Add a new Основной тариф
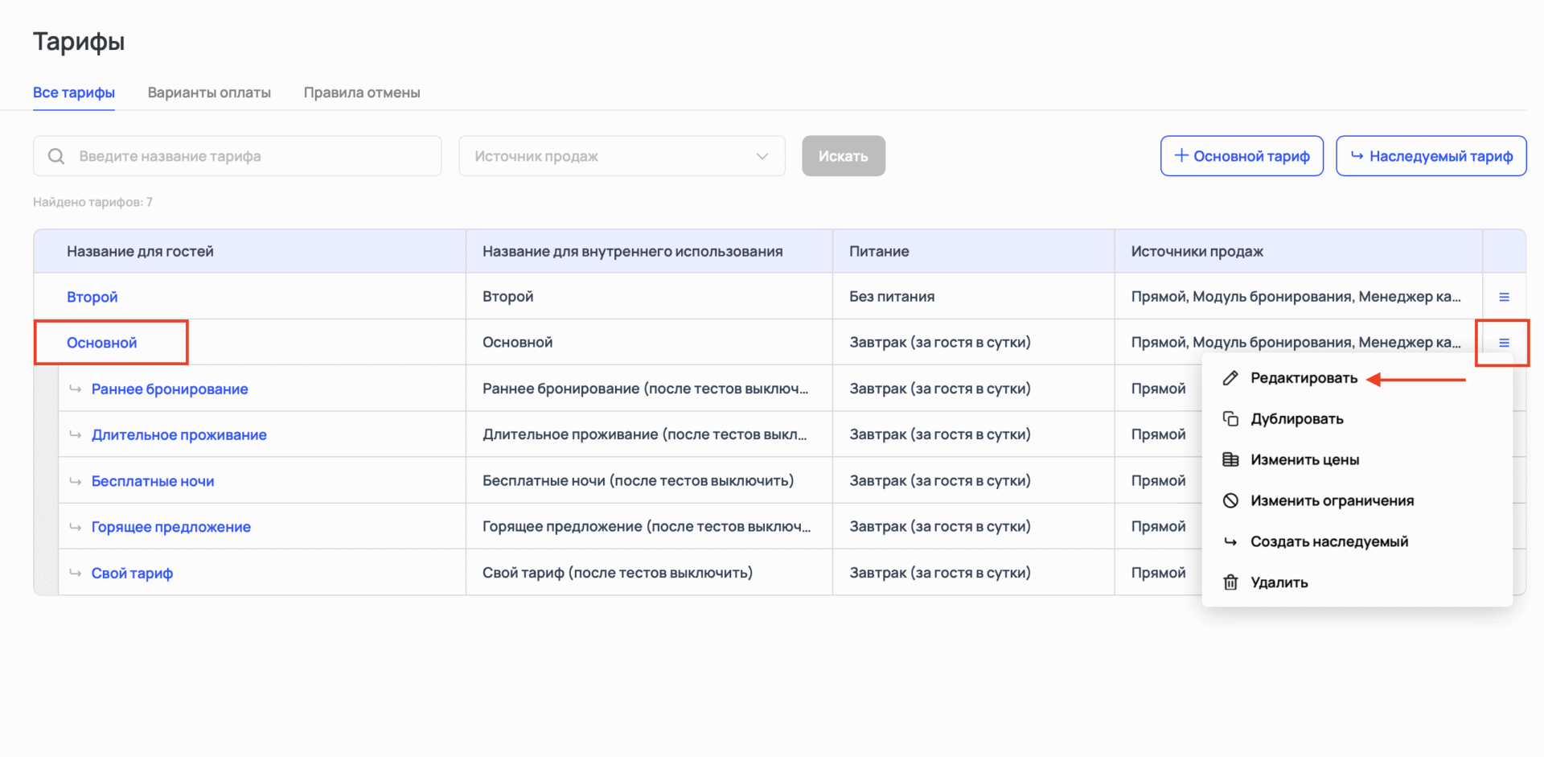The width and height of the screenshot is (1544, 757). point(1242,156)
